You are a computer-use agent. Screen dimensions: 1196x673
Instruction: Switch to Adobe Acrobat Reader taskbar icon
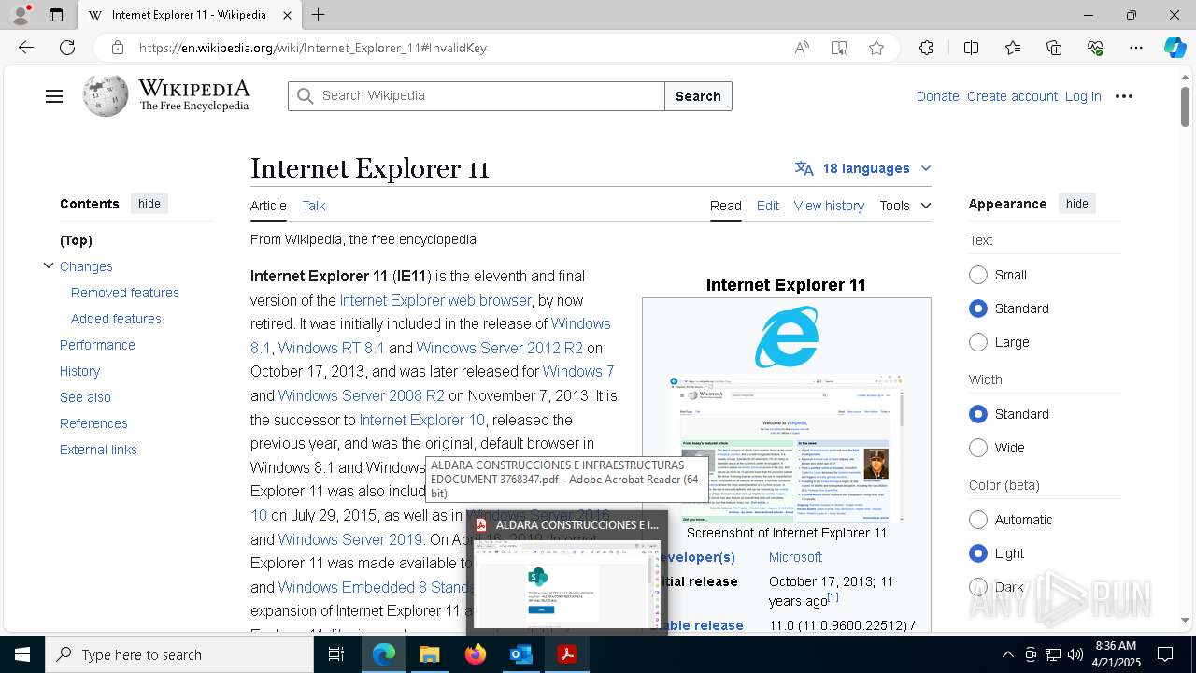click(x=567, y=654)
